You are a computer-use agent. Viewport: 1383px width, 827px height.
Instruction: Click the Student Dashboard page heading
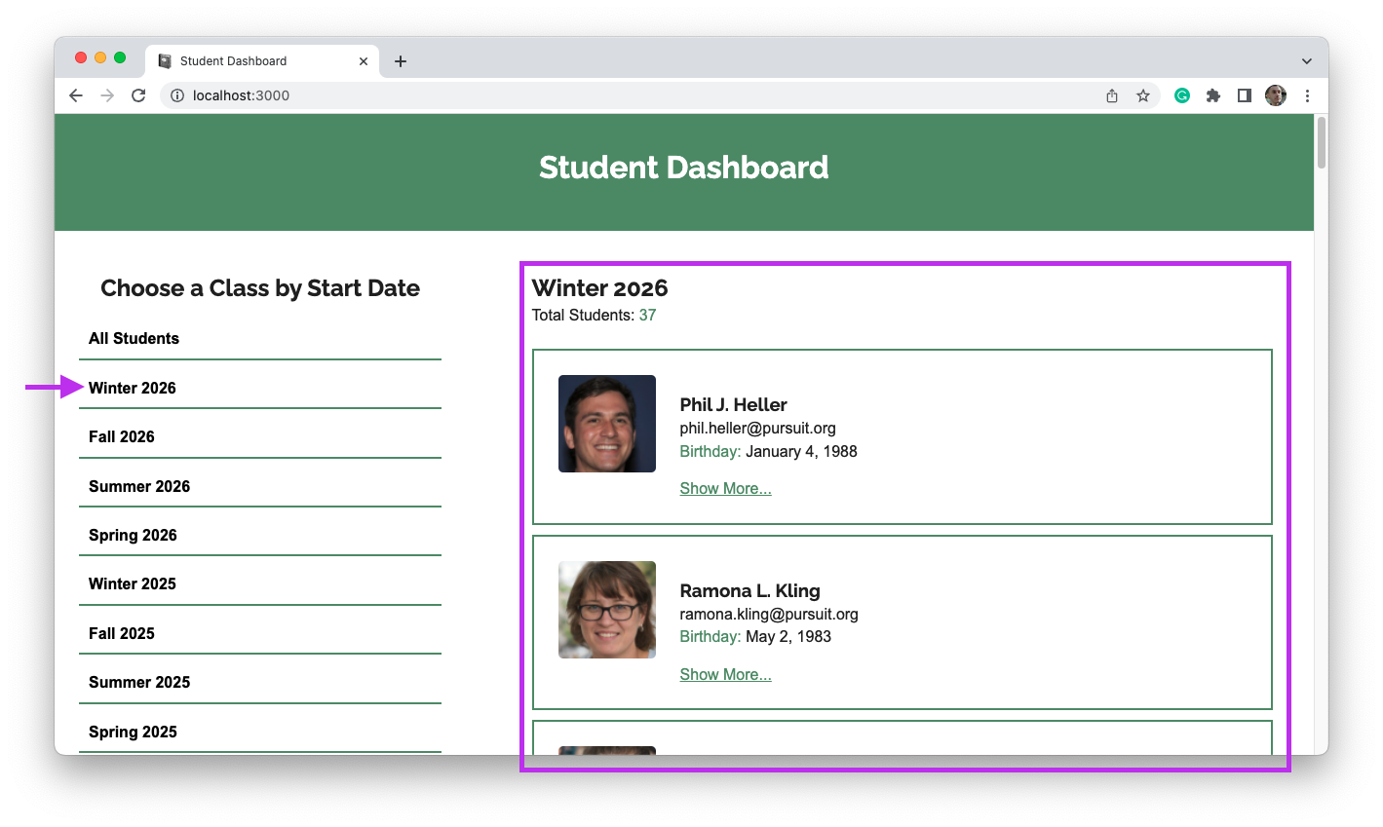684,168
